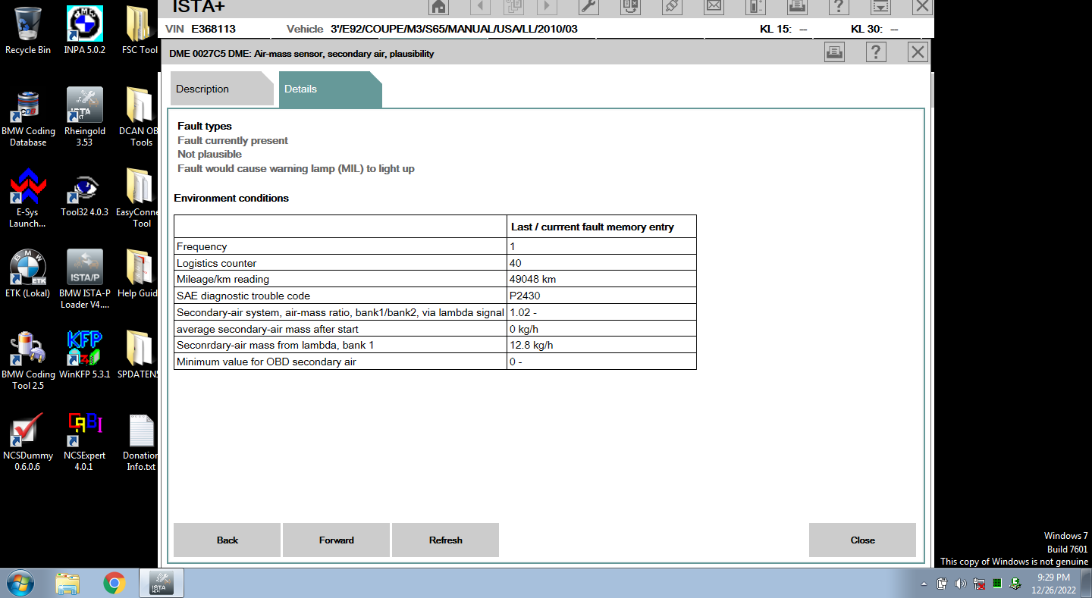Close the DME fault dialog with X

(918, 52)
